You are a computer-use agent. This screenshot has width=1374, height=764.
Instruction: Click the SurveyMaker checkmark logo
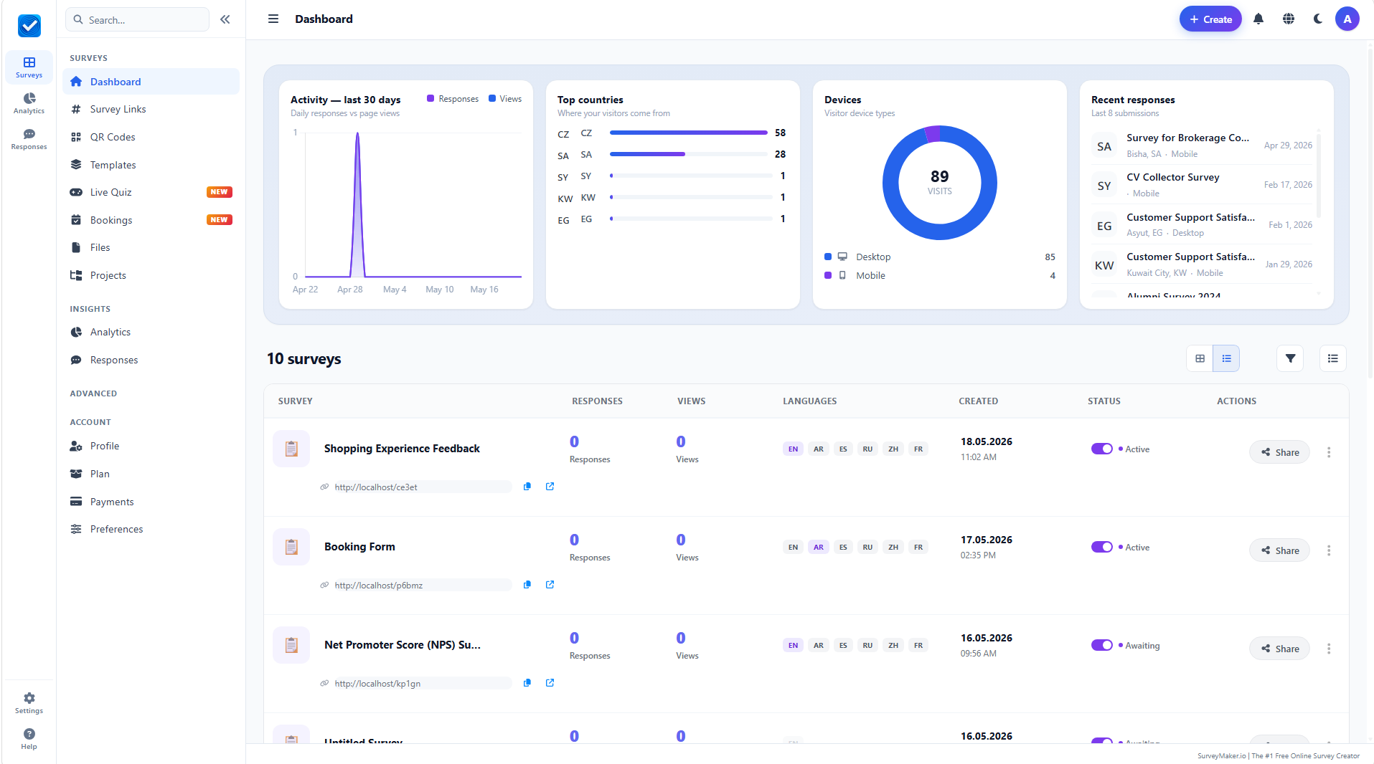(x=29, y=26)
